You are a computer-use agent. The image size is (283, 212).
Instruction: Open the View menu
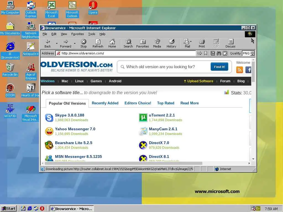[64, 34]
